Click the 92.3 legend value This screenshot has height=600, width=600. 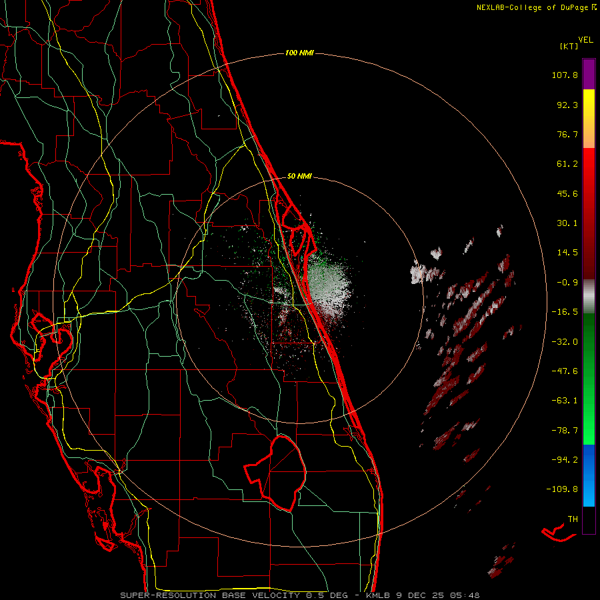click(x=567, y=105)
